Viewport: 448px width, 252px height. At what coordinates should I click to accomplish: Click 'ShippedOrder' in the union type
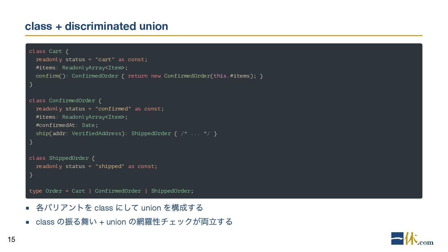point(171,191)
